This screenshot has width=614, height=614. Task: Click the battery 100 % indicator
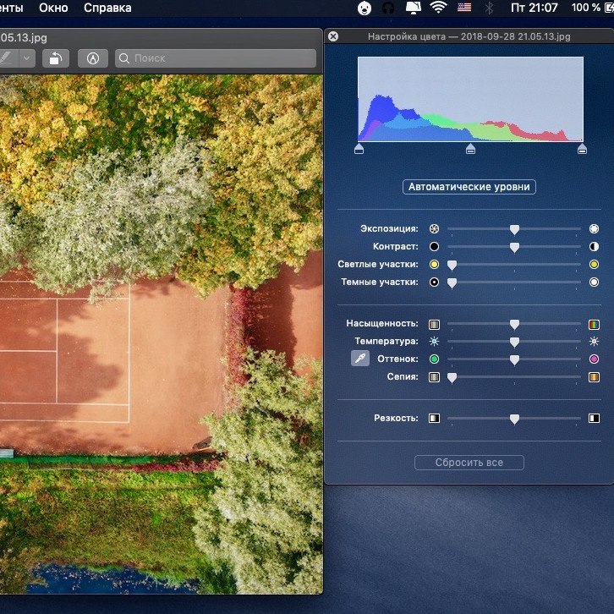[x=593, y=8]
